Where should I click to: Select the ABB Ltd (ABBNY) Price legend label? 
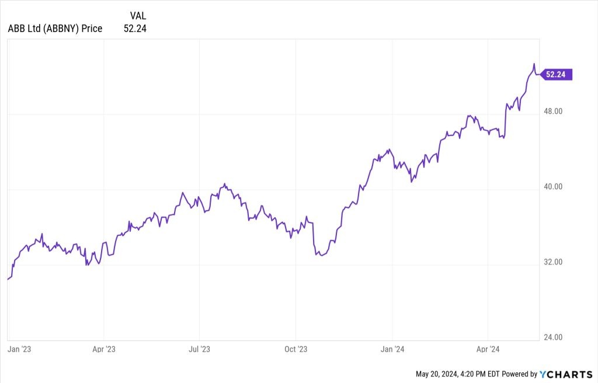pos(55,28)
